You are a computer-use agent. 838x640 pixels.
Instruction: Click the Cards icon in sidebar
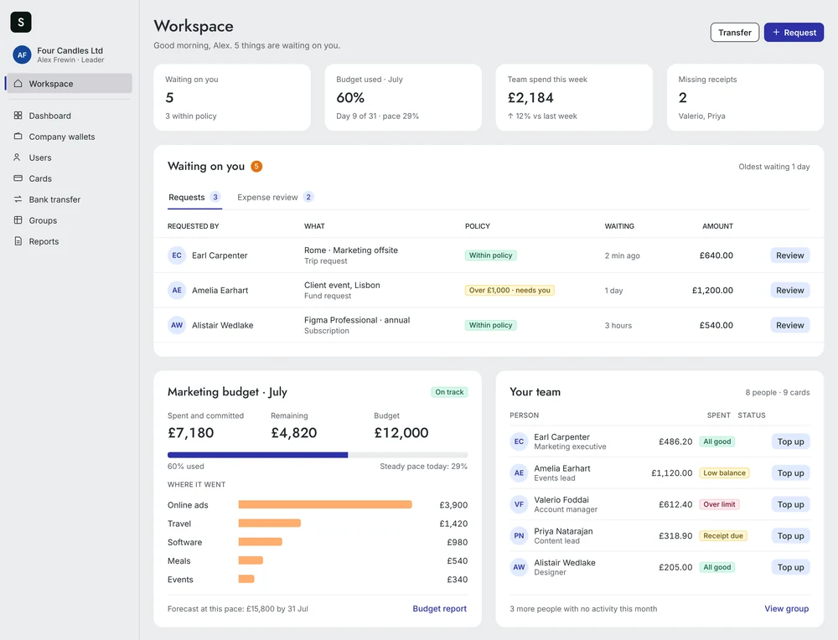click(18, 178)
